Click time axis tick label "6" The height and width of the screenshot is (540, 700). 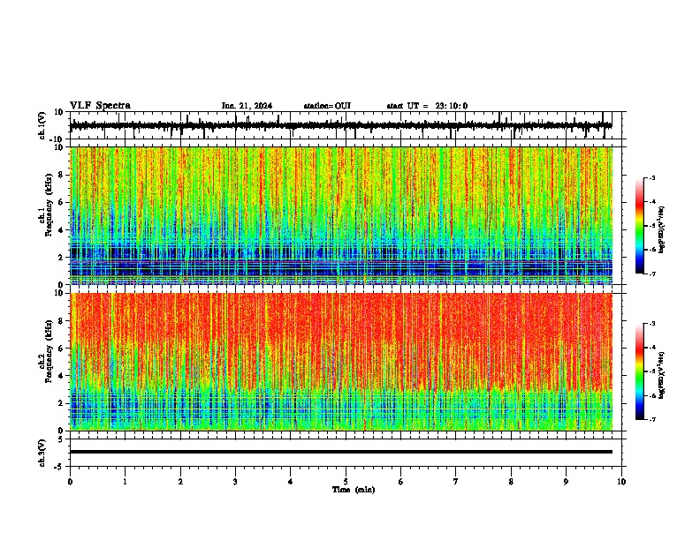click(x=401, y=482)
